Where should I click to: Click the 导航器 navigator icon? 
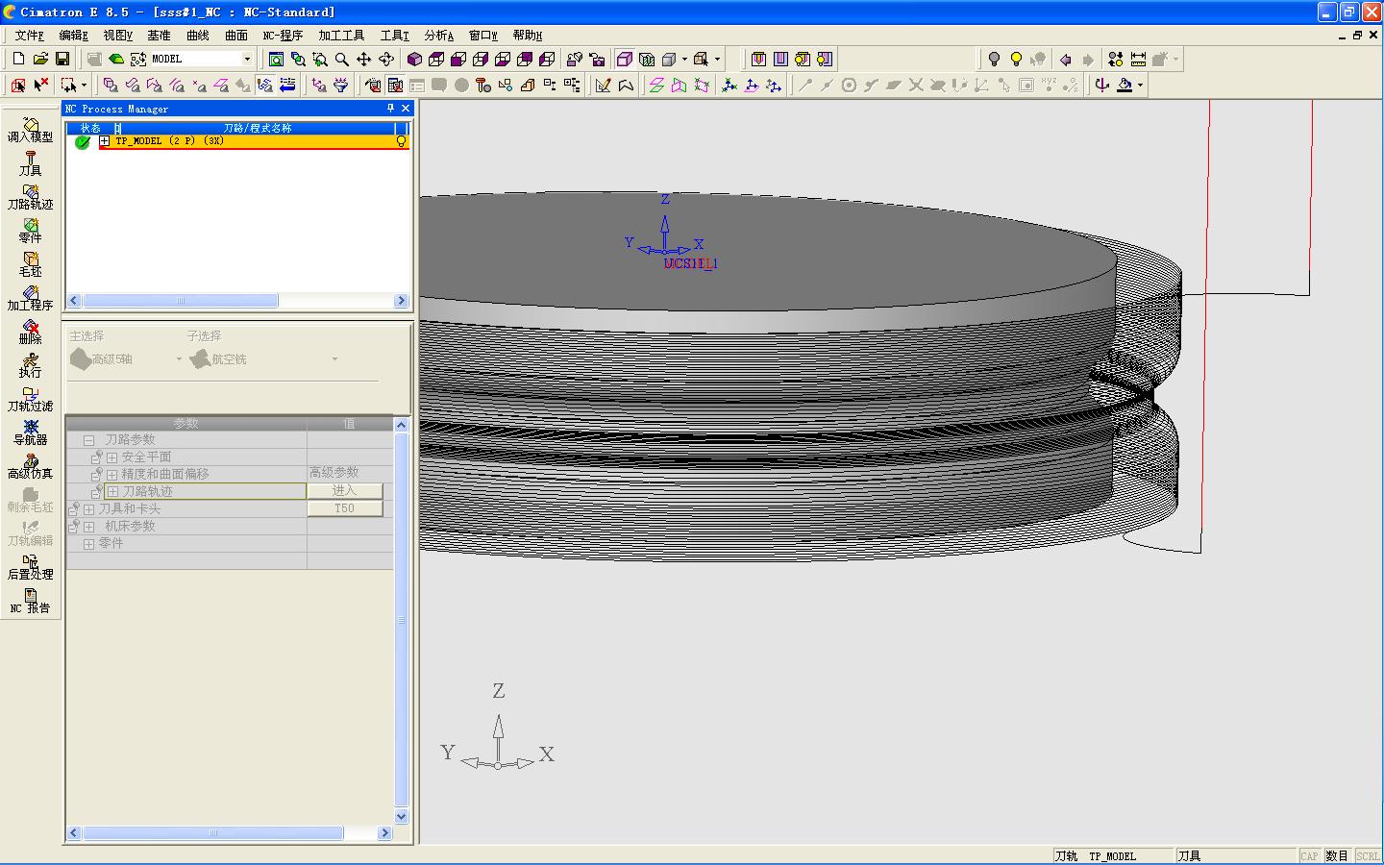[30, 431]
